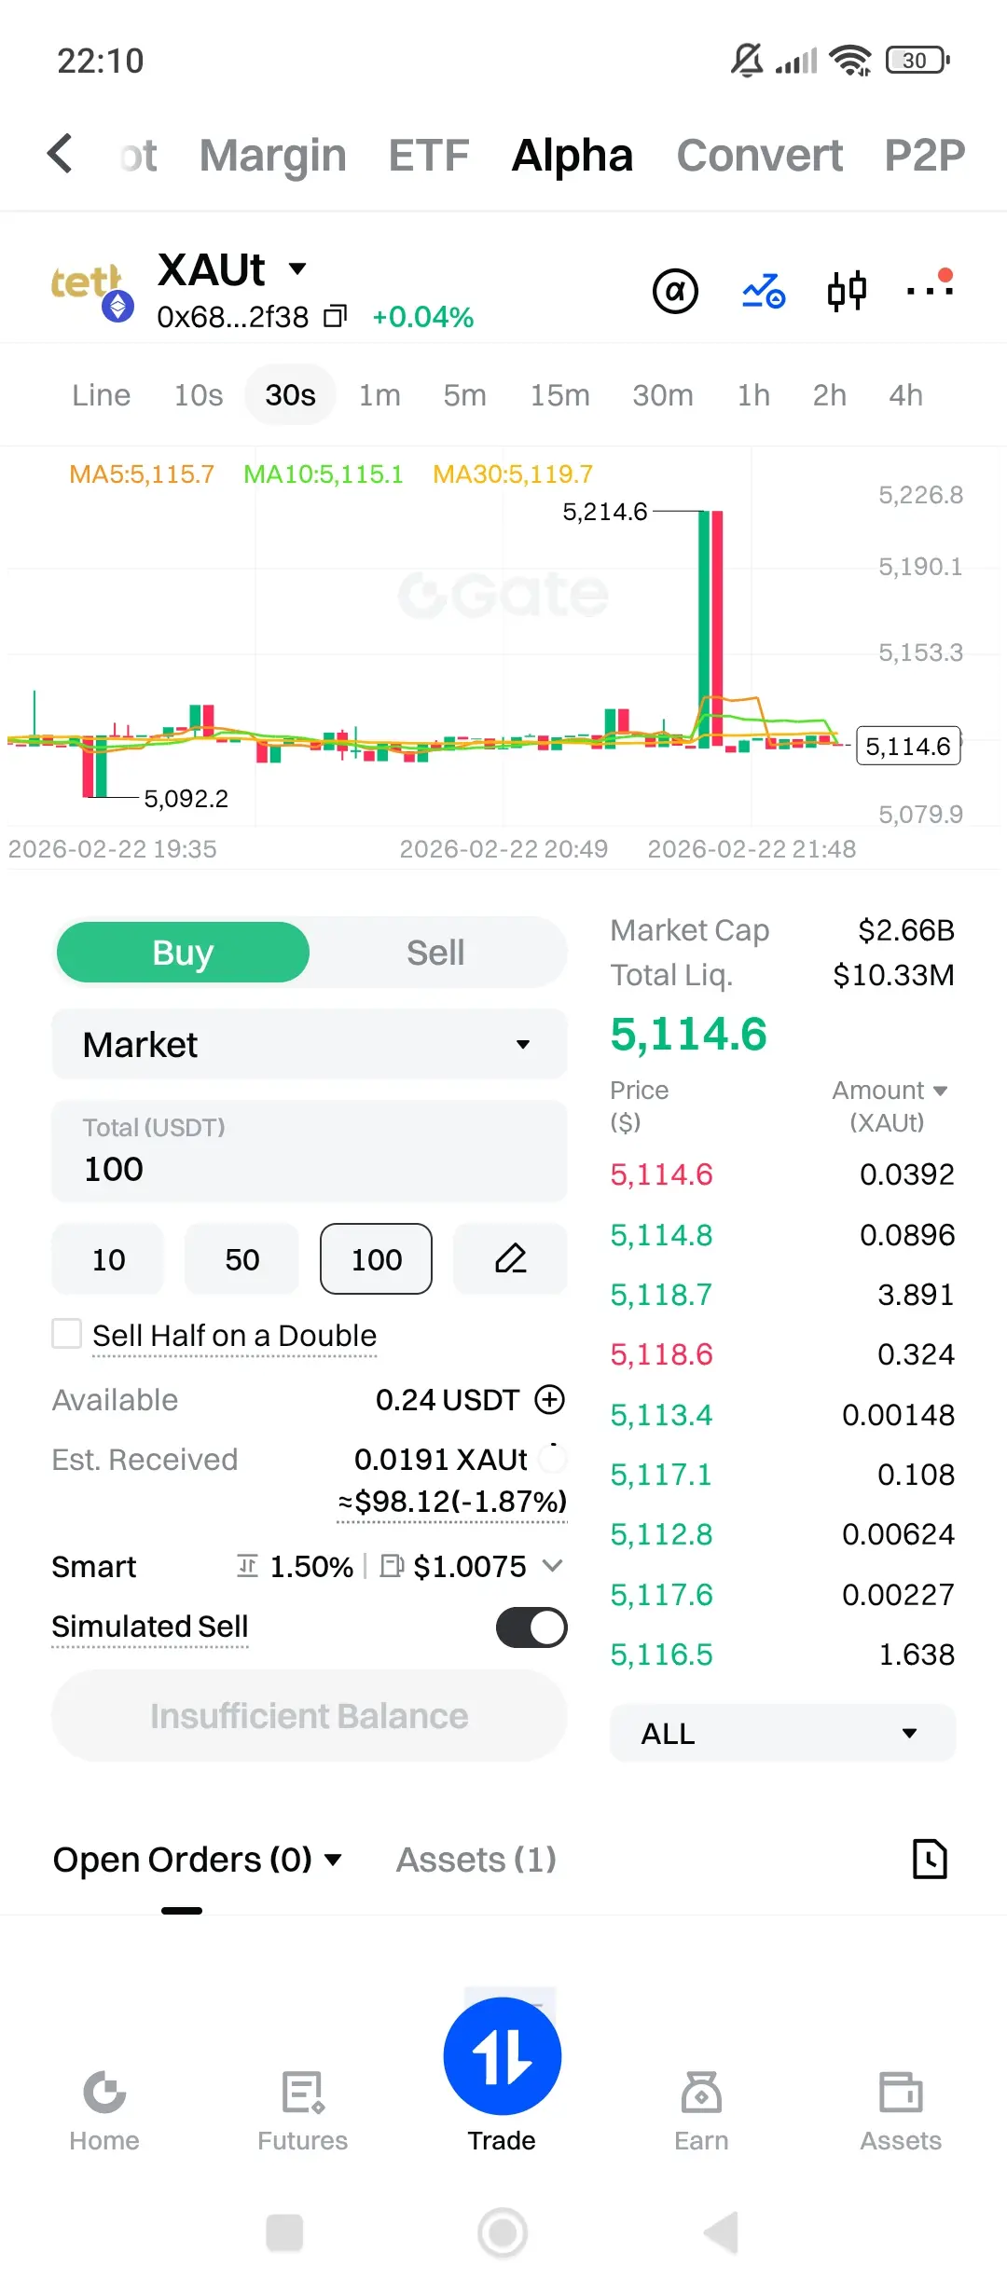The width and height of the screenshot is (1007, 2293).
Task: Open candlestick chart settings icon
Action: pos(847,291)
